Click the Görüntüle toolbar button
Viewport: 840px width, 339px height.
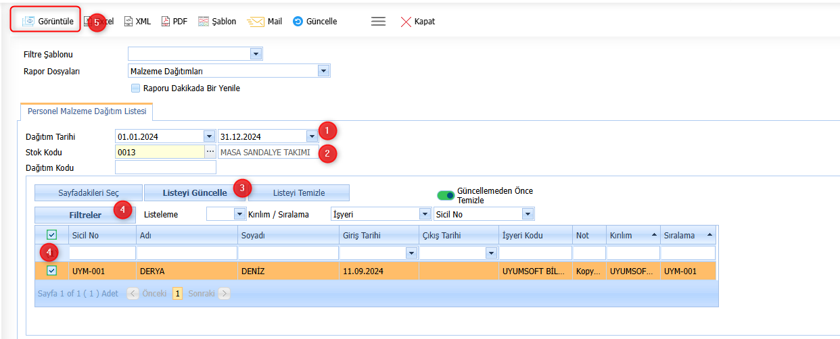point(47,21)
